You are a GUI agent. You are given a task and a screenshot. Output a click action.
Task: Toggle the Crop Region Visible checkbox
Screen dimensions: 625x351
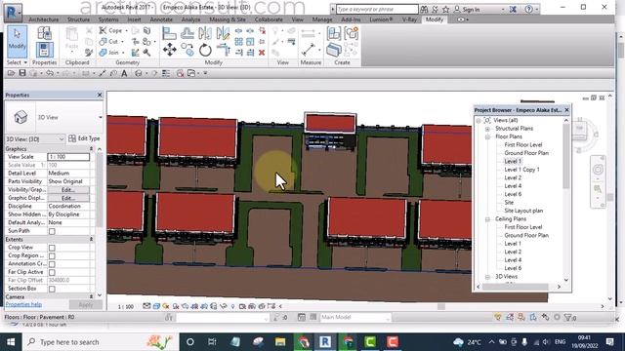tap(52, 255)
